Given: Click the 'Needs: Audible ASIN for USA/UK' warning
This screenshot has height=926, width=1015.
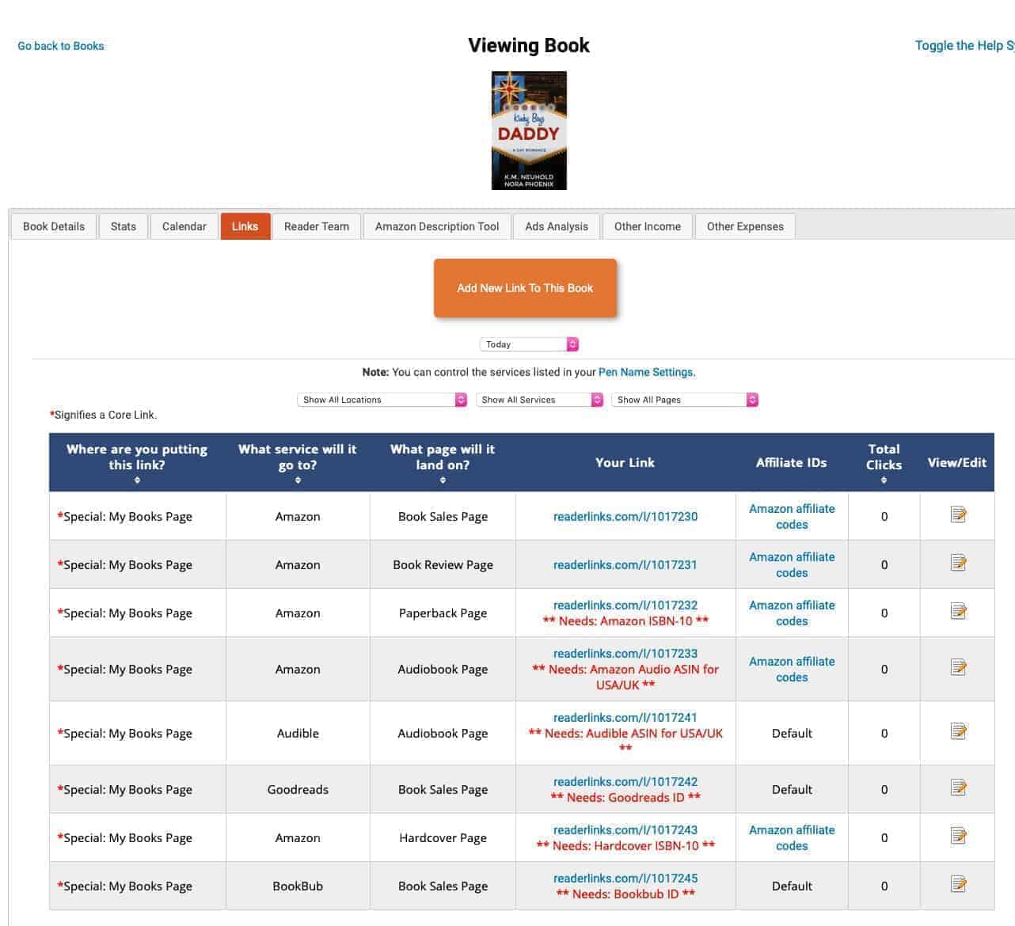Looking at the screenshot, I should (625, 742).
